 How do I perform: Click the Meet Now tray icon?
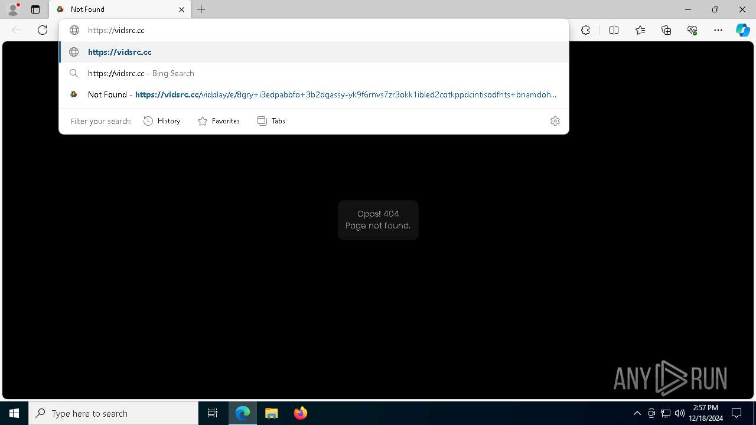(x=651, y=413)
